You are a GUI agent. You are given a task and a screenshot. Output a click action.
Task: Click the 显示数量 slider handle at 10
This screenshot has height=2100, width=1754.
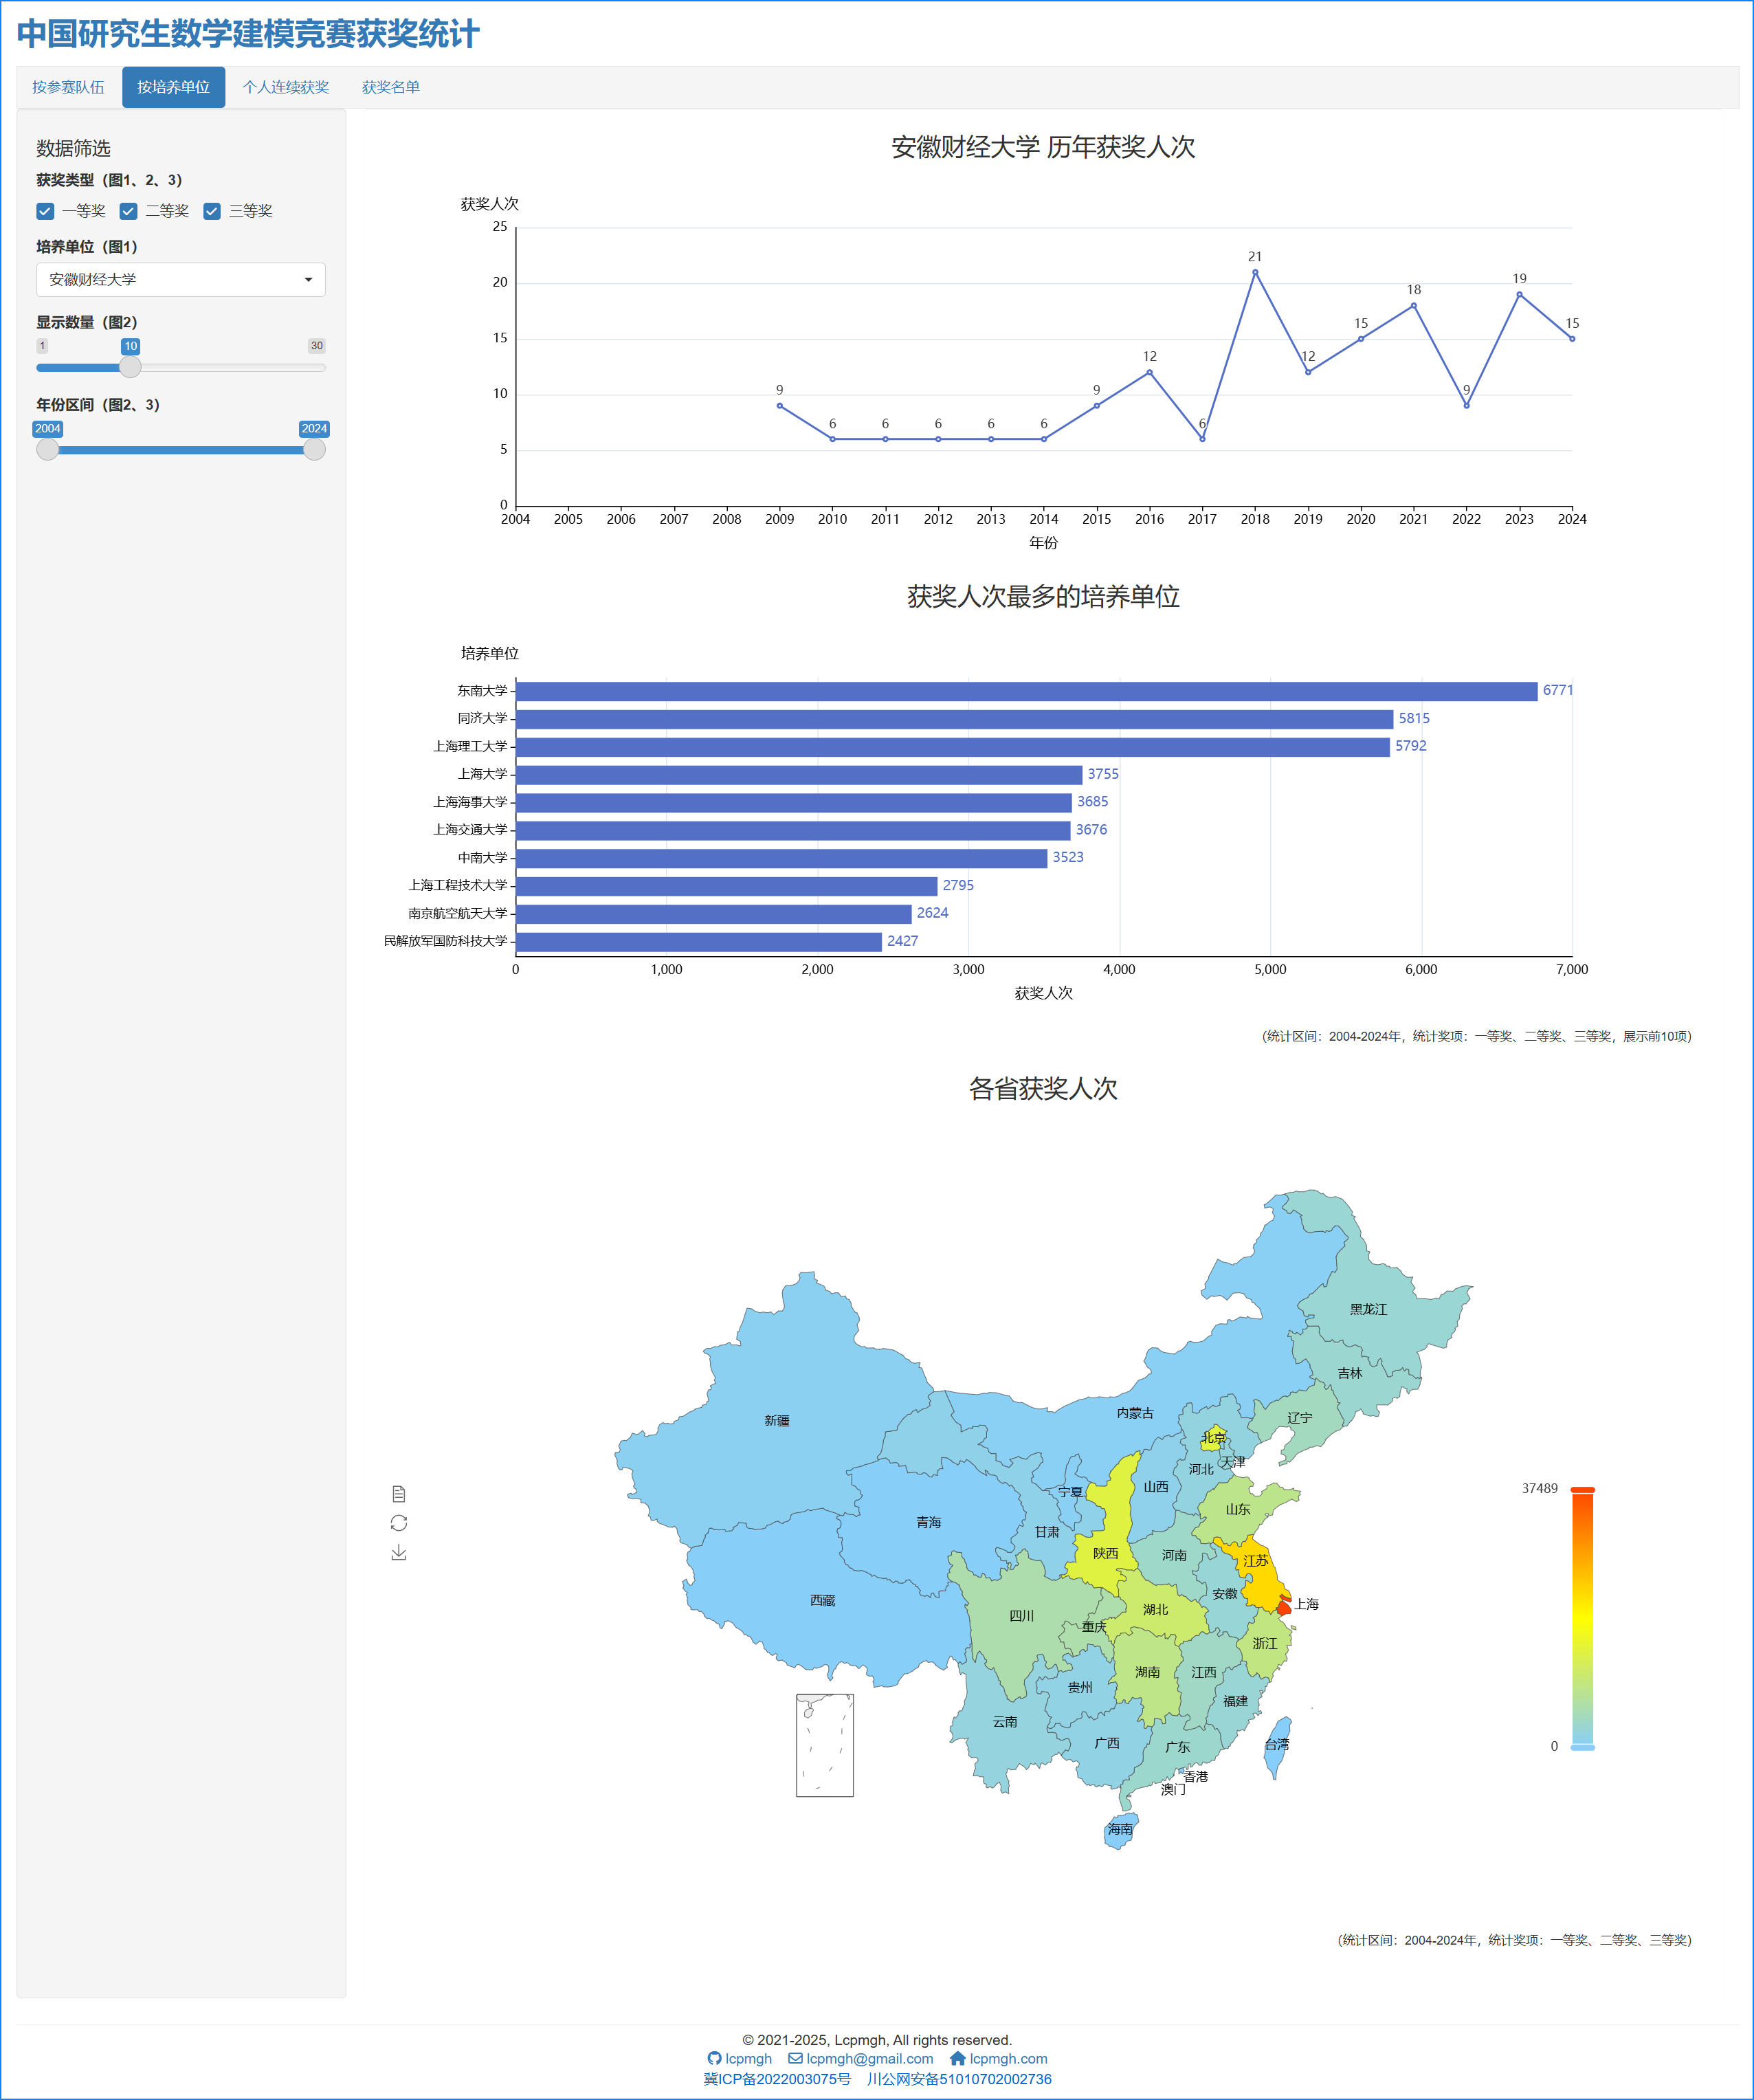click(x=130, y=367)
